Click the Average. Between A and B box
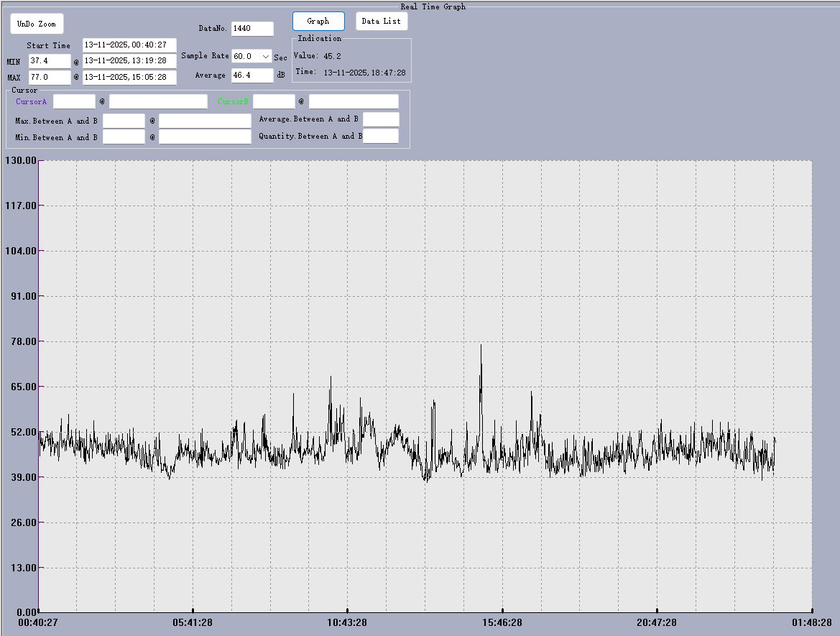840x636 pixels. [381, 119]
